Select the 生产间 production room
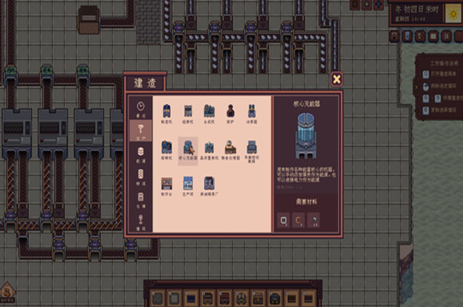The height and width of the screenshot is (307, 463). 188,186
